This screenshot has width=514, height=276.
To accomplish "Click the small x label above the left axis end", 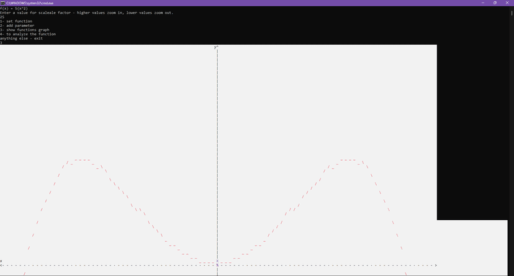I will point(1,261).
